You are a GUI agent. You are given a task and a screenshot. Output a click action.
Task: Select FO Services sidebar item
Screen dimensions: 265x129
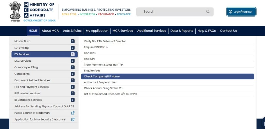45,54
